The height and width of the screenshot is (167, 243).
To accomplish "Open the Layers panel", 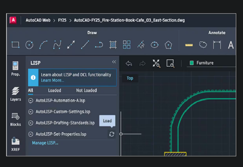I will [16, 94].
